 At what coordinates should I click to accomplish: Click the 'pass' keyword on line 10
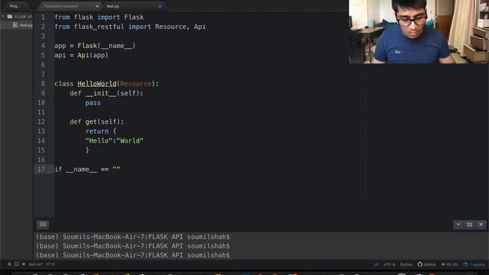93,102
